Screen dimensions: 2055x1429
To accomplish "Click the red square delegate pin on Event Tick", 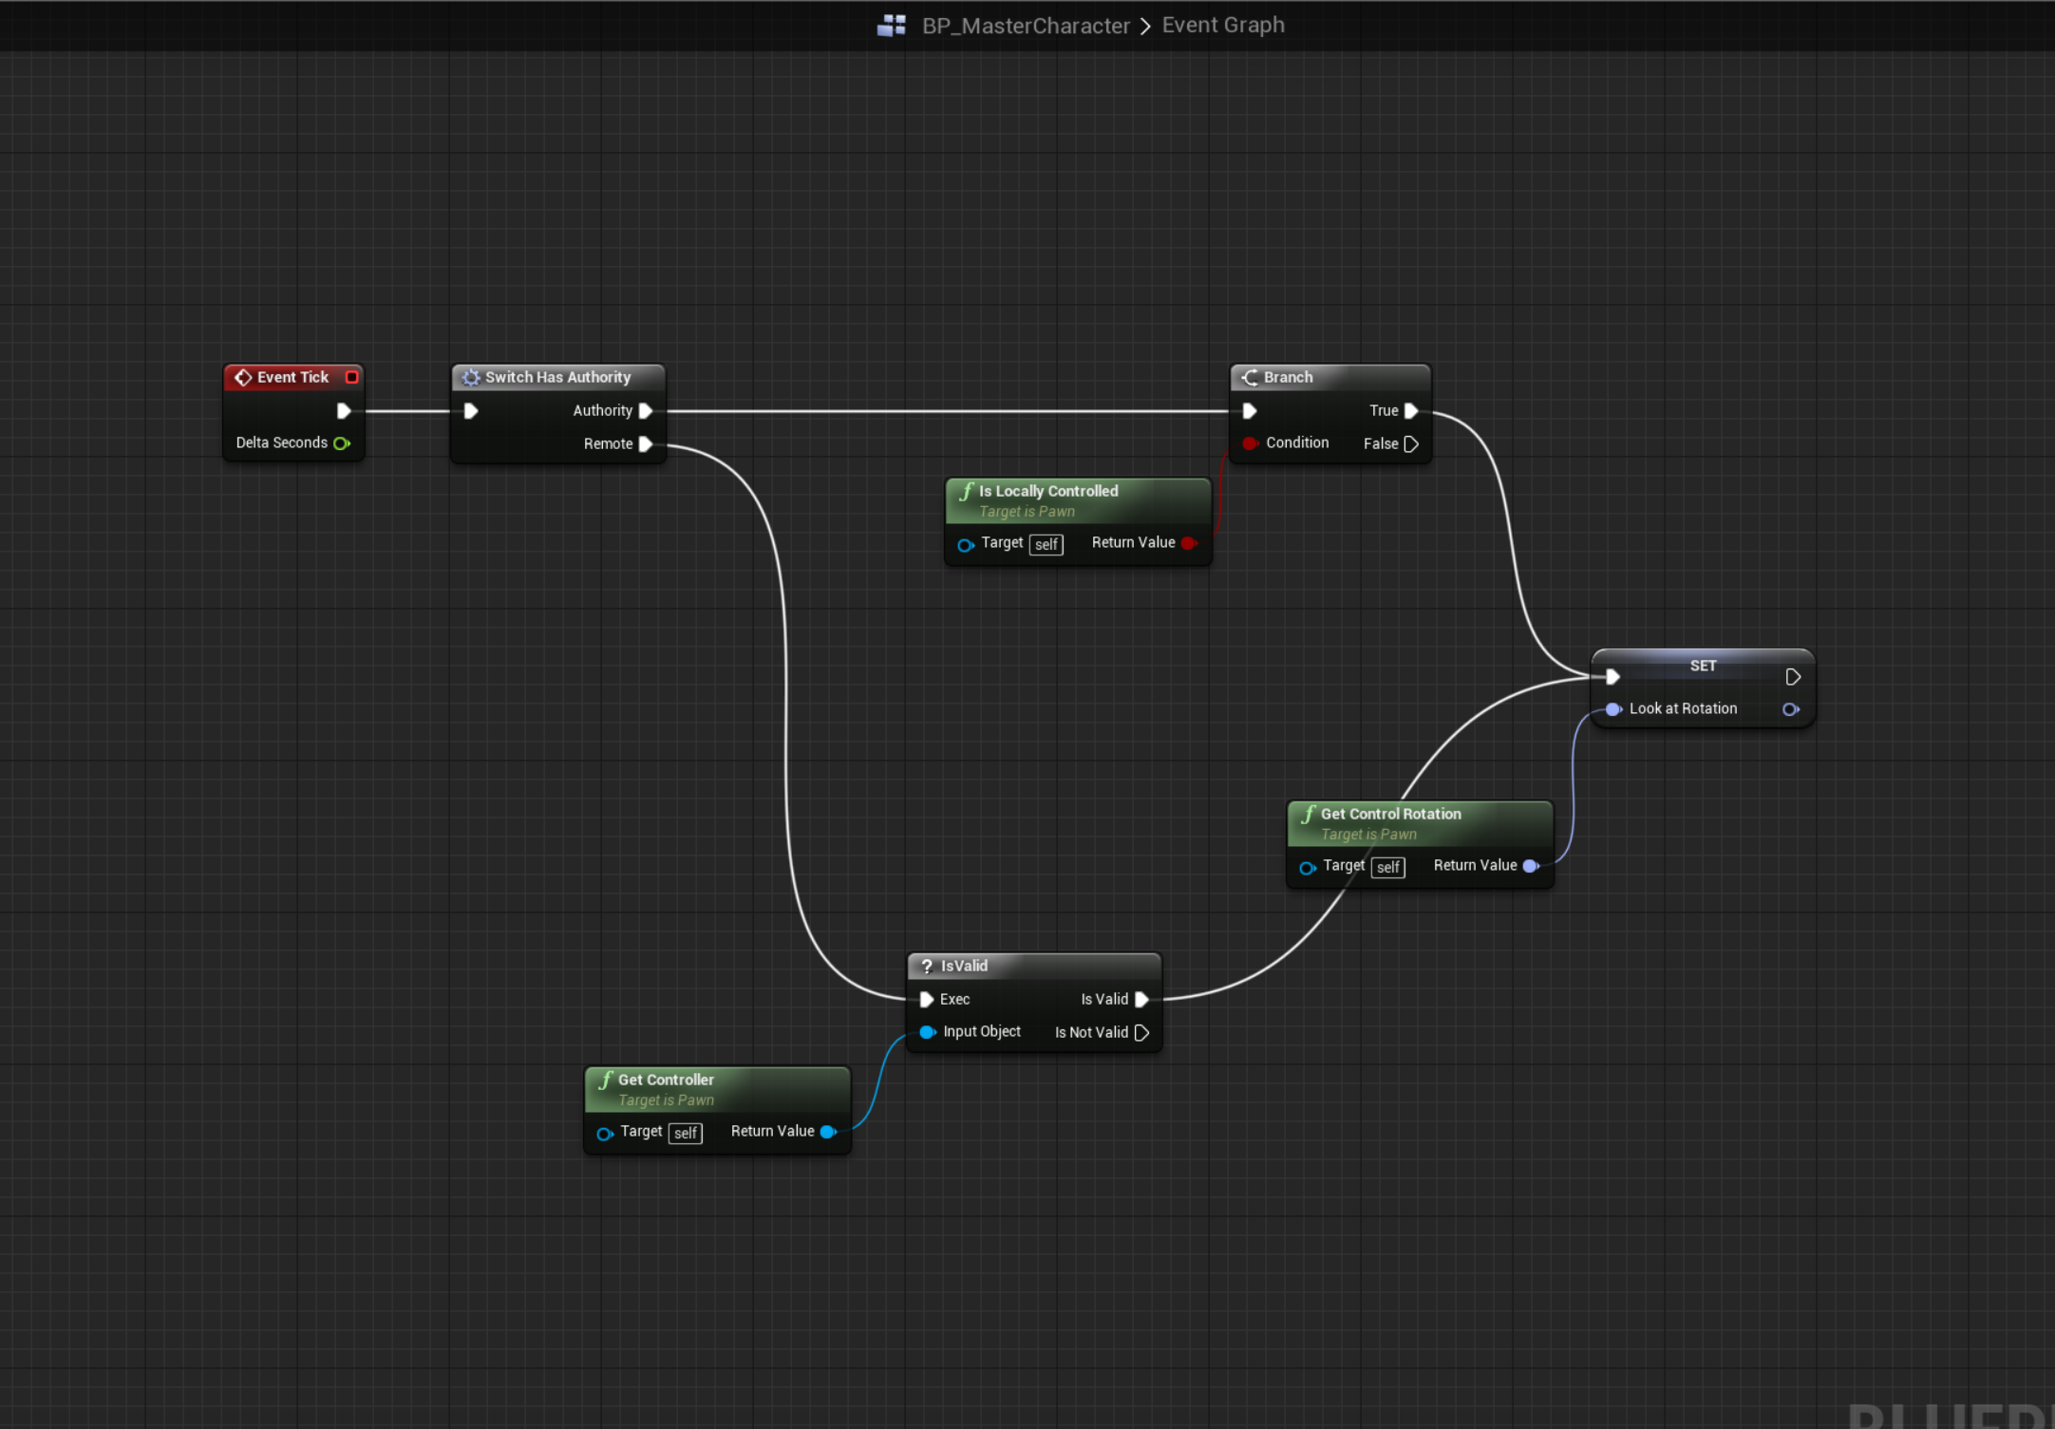I will point(351,377).
